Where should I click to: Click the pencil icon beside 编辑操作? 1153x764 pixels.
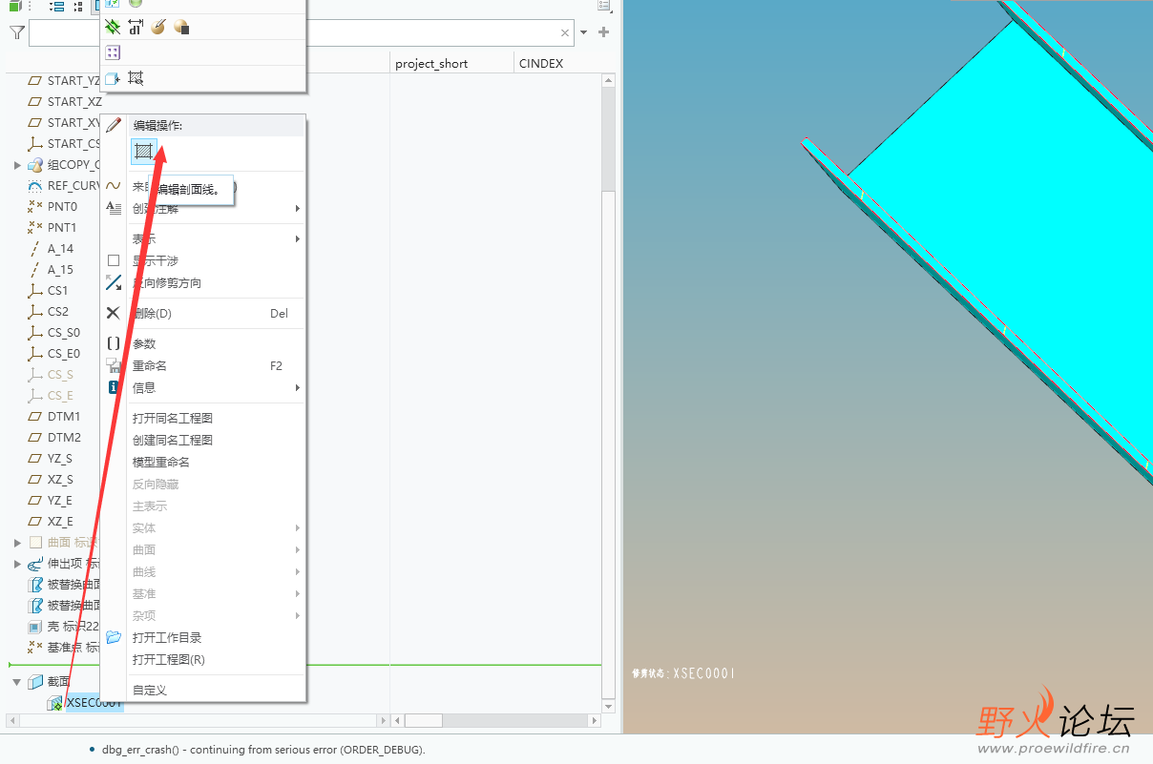[114, 125]
